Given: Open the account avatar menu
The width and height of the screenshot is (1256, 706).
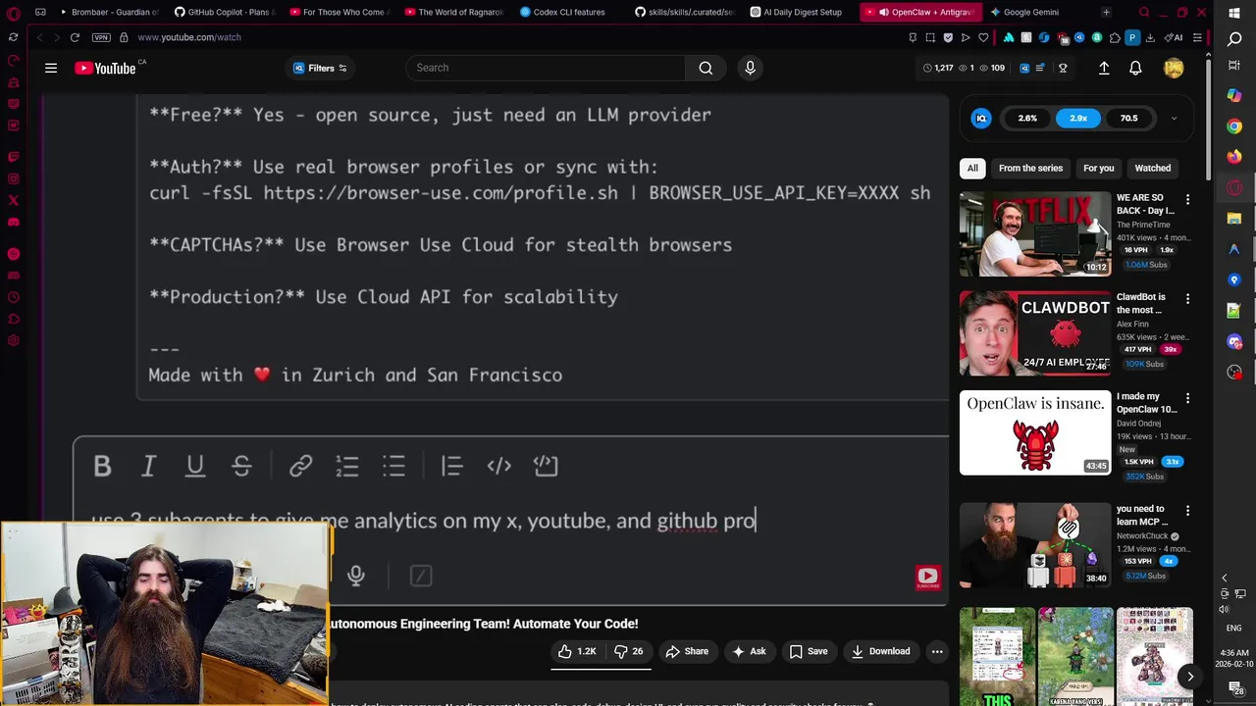Looking at the screenshot, I should [1174, 68].
